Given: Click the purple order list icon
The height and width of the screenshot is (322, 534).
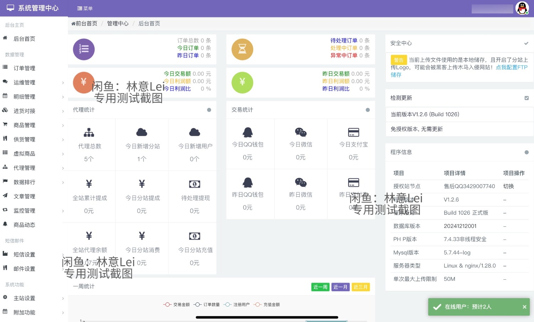Looking at the screenshot, I should 84,49.
